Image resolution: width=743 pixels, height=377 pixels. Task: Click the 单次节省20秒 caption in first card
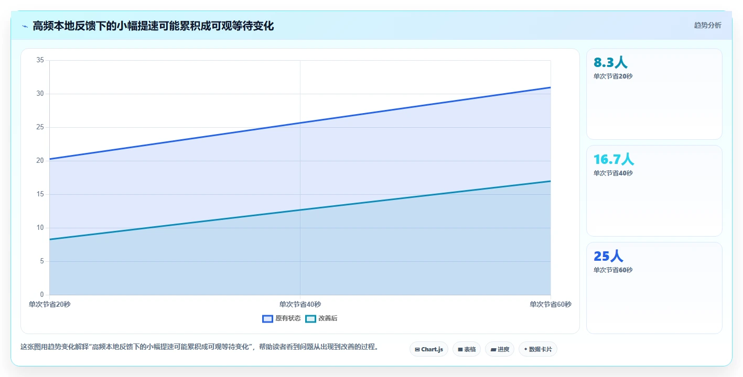613,76
